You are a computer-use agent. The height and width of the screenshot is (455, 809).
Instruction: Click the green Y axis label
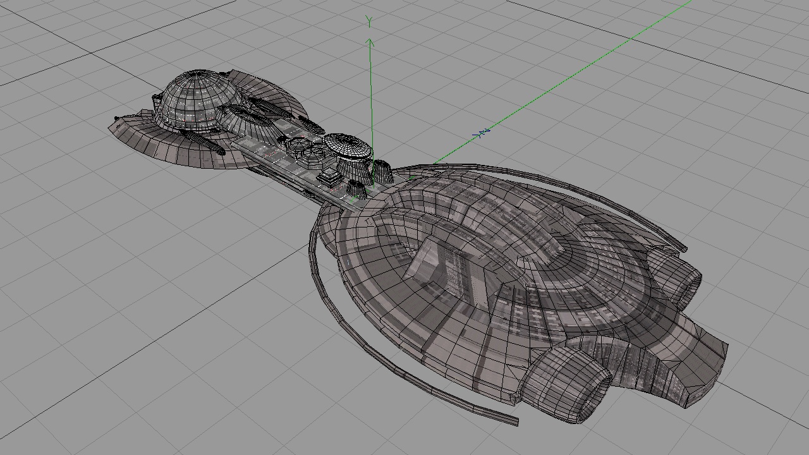(x=369, y=22)
